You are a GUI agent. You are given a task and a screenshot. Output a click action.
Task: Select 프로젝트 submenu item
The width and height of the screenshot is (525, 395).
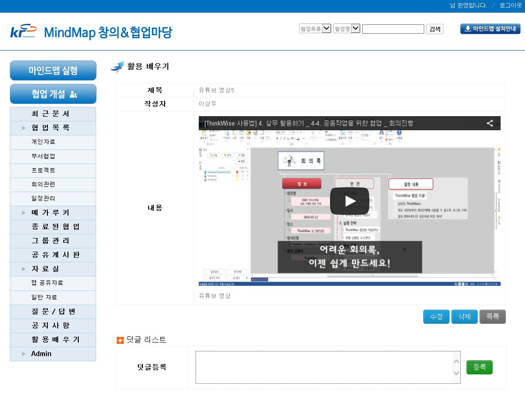pos(53,170)
